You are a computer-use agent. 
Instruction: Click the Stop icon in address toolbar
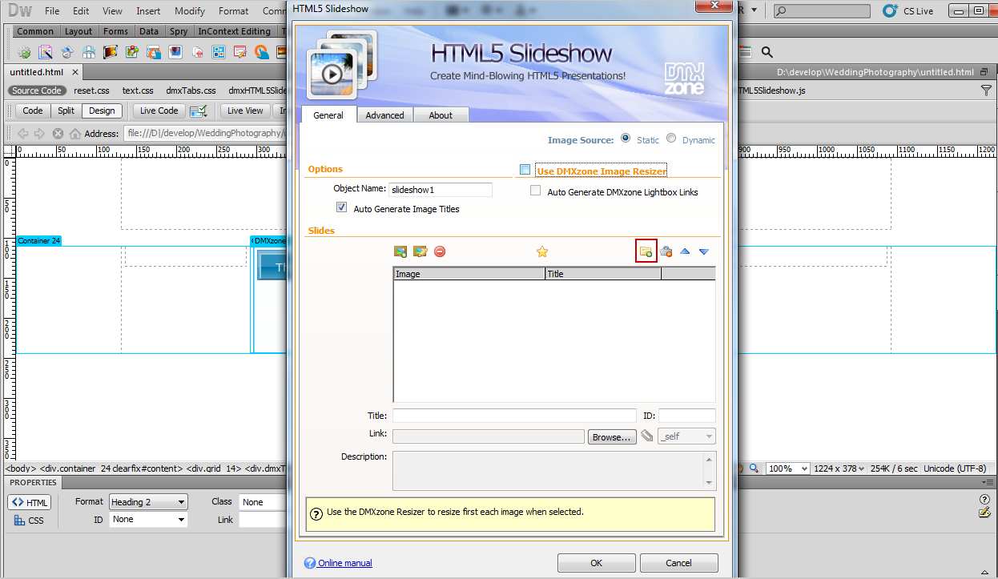(58, 134)
